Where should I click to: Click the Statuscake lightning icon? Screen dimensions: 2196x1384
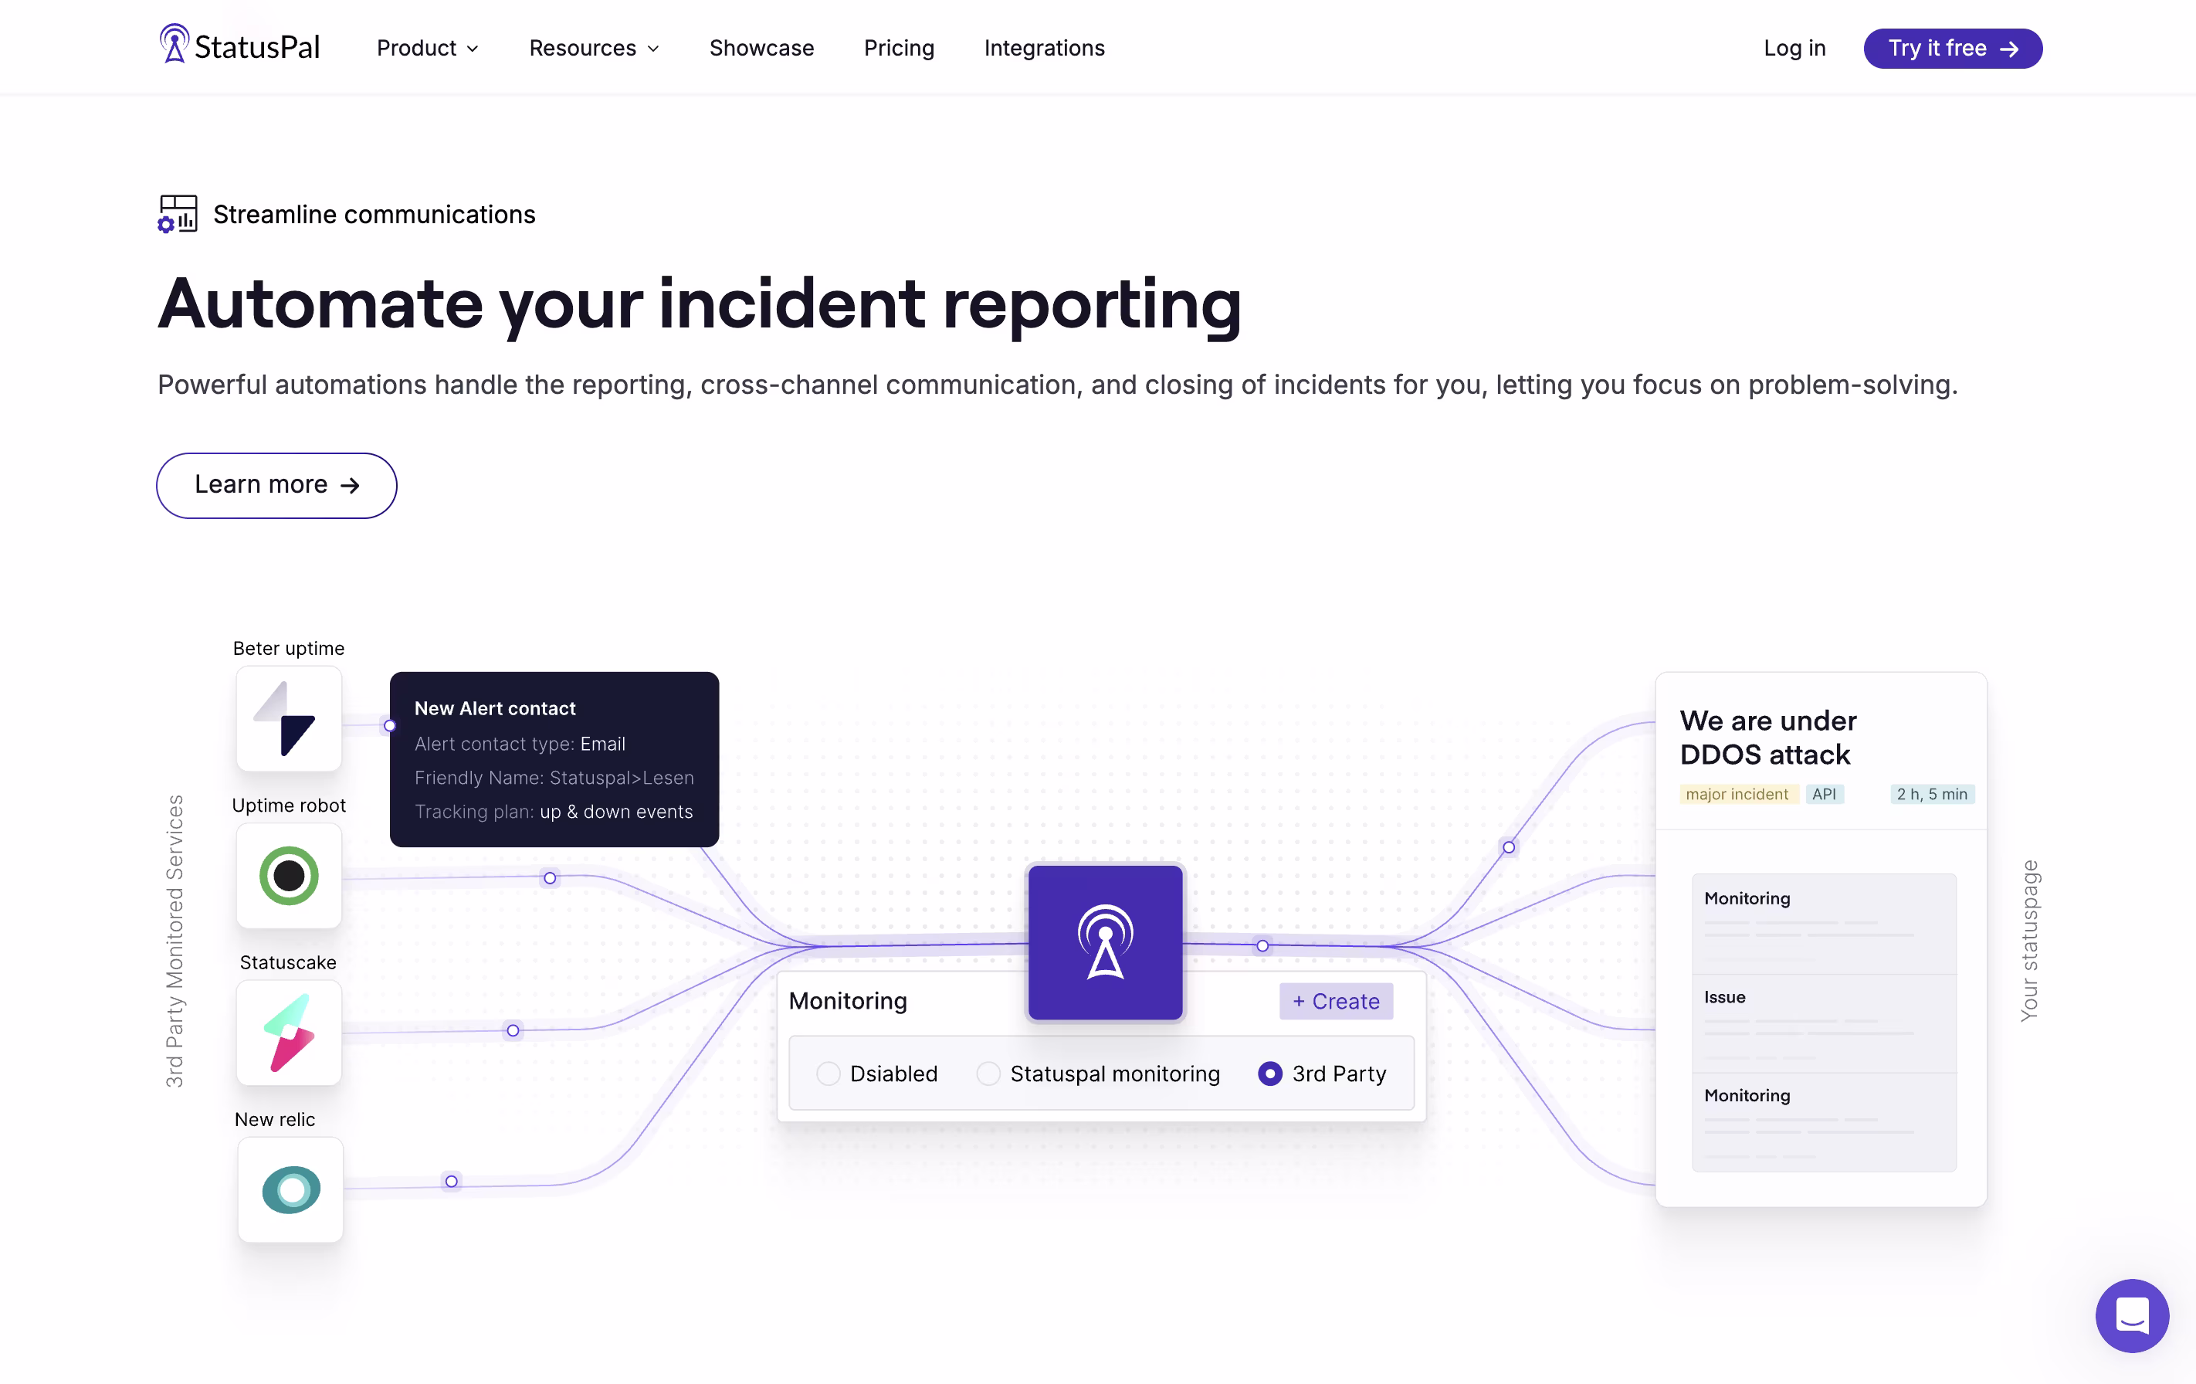[x=288, y=1033]
